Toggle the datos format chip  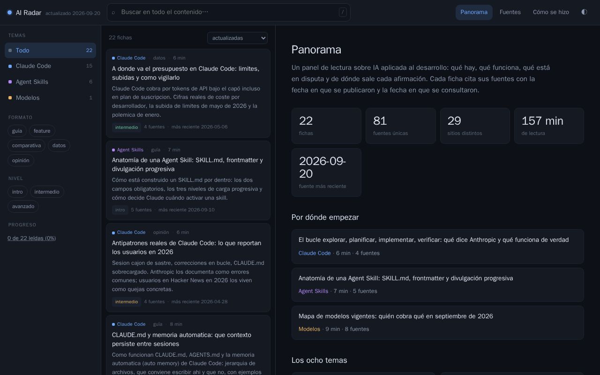[59, 146]
